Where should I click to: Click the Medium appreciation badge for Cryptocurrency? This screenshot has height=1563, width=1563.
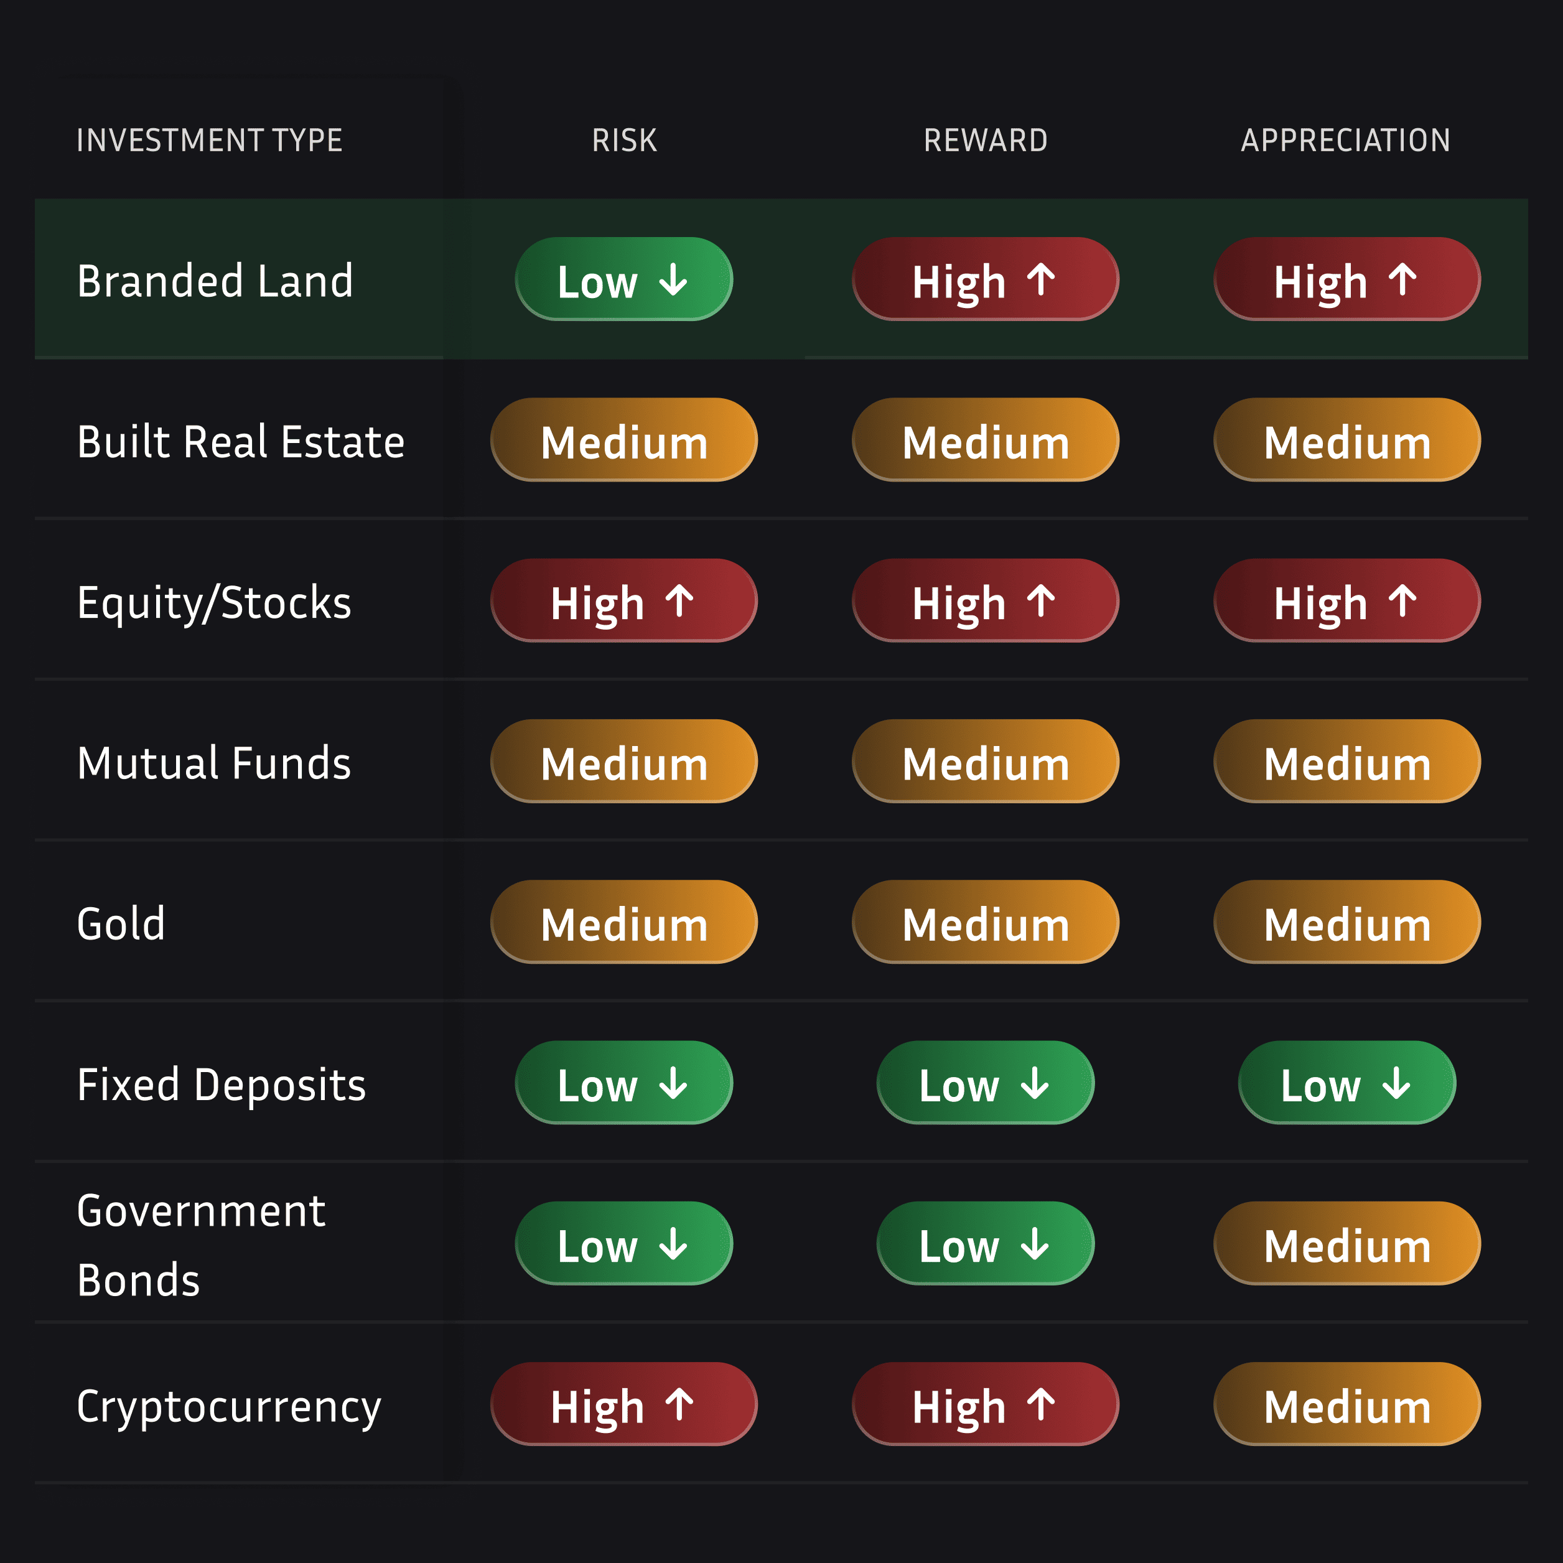pos(1347,1404)
